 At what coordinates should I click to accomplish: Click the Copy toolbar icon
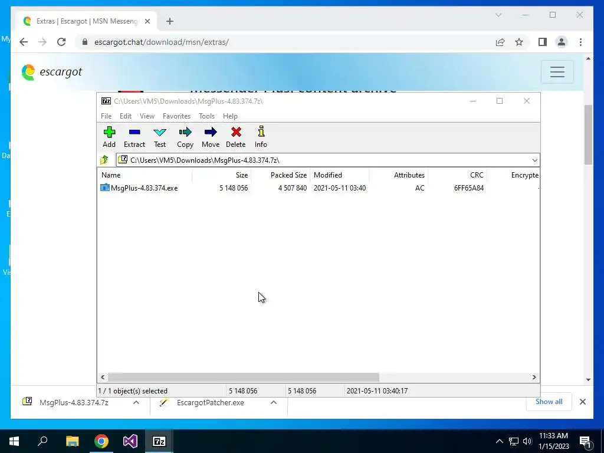pos(185,132)
